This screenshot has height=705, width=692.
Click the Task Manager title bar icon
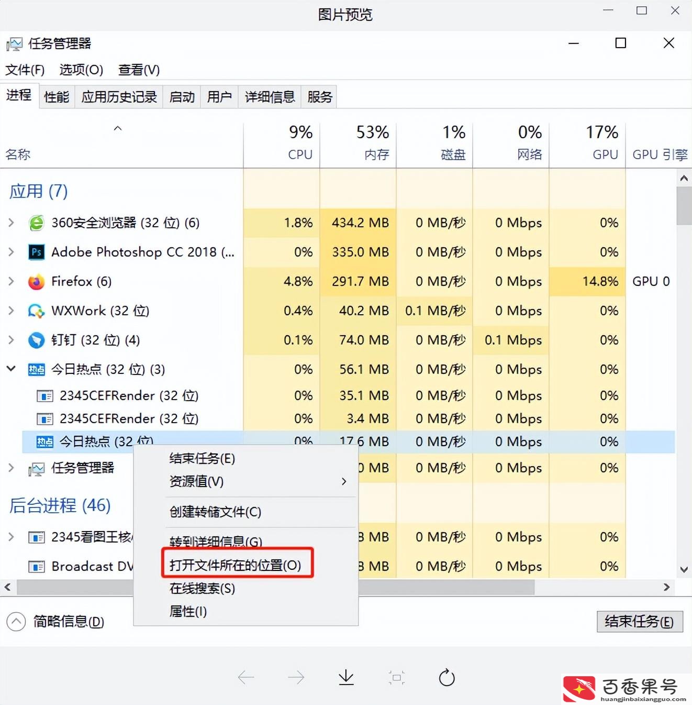click(15, 44)
